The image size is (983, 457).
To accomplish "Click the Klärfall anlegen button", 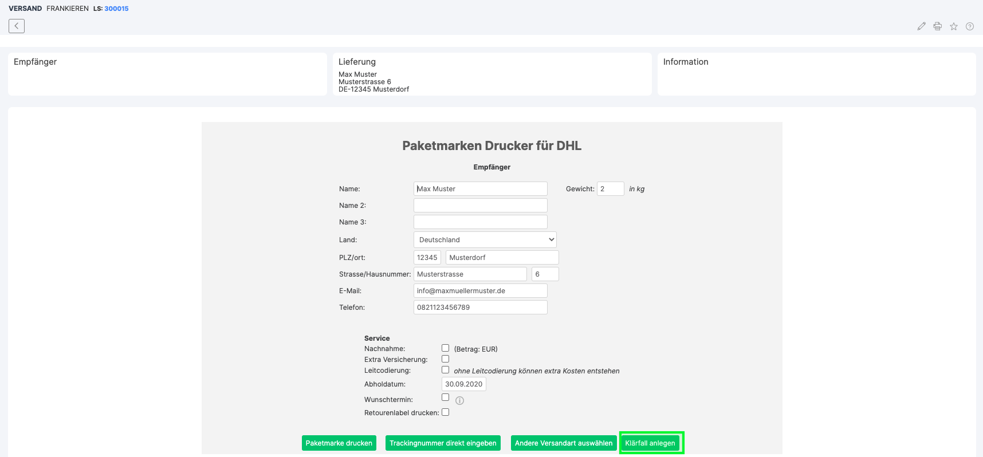I will [650, 443].
